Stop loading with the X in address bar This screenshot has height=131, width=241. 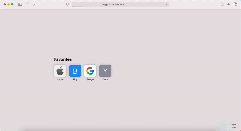(x=167, y=5)
